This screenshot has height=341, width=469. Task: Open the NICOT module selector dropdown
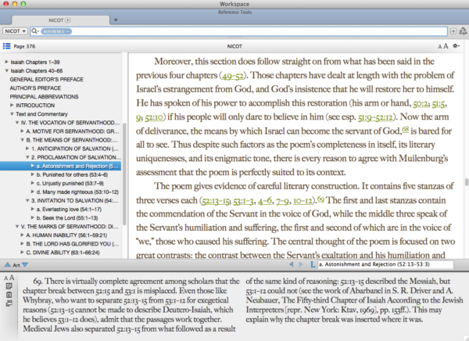(15, 31)
